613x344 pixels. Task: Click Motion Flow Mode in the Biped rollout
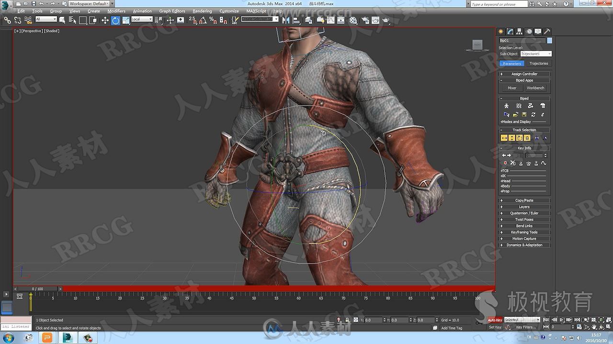click(530, 106)
